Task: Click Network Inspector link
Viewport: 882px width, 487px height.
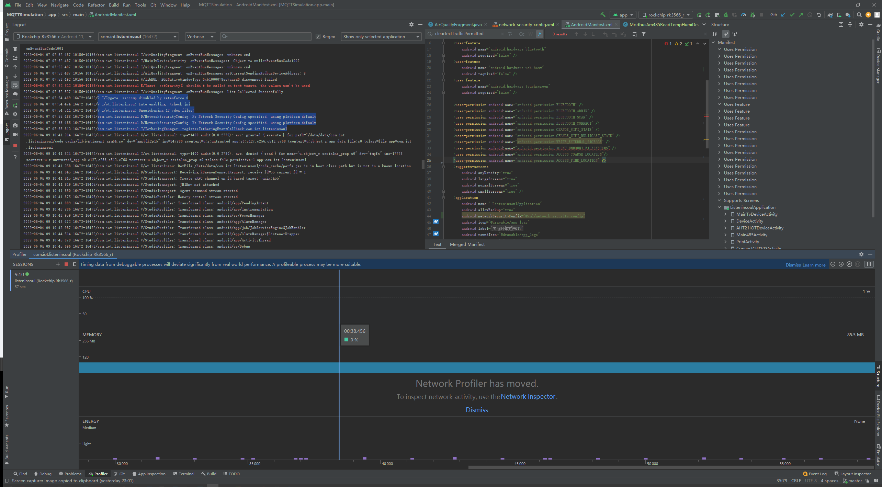Action: (x=528, y=397)
